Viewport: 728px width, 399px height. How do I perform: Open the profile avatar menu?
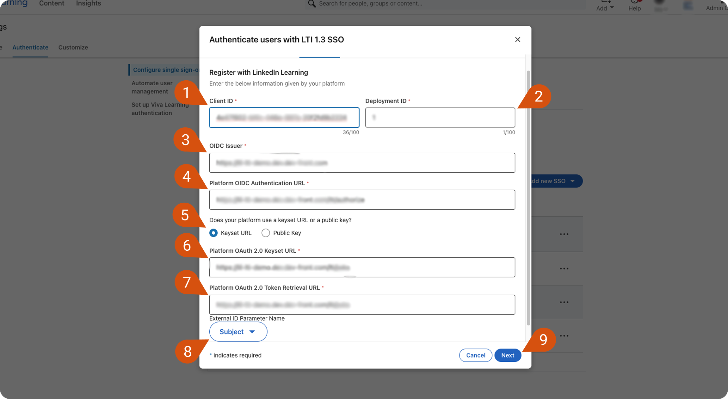[x=660, y=5]
